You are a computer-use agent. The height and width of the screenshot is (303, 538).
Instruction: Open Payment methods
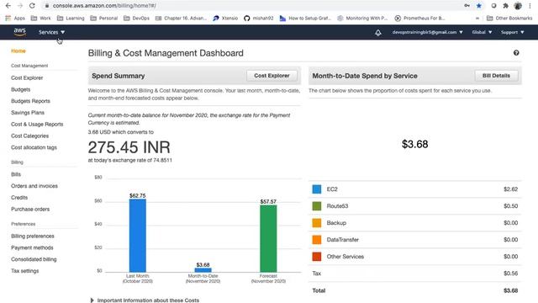(32, 247)
